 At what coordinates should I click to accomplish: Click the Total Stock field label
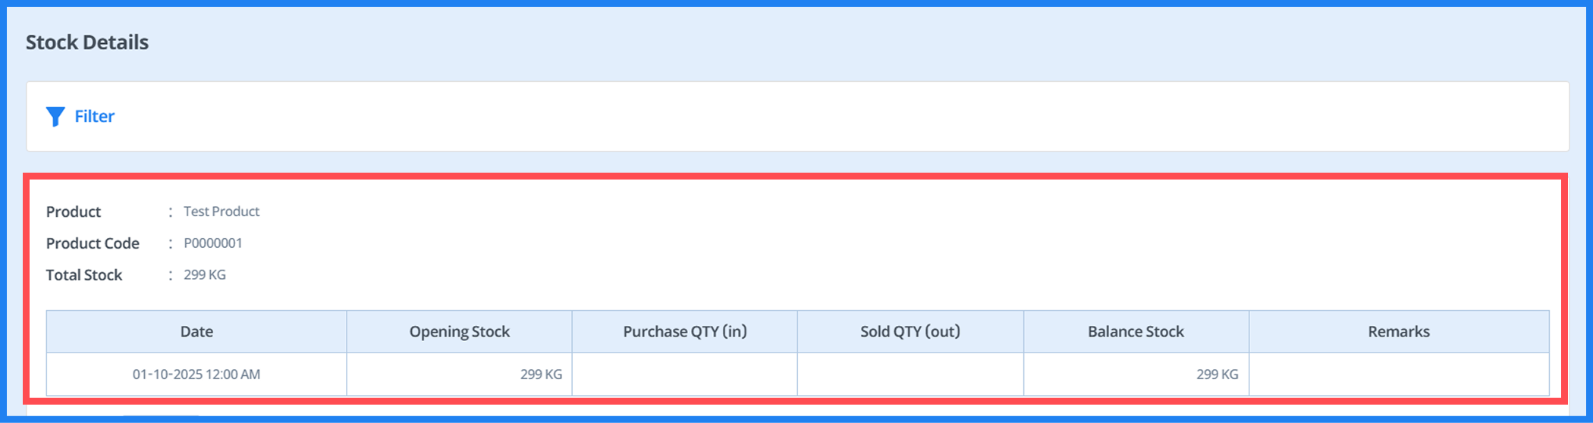click(84, 275)
